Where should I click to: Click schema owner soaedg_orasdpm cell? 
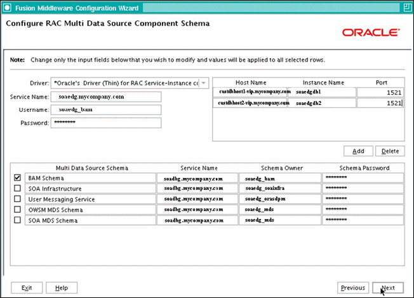click(280, 199)
